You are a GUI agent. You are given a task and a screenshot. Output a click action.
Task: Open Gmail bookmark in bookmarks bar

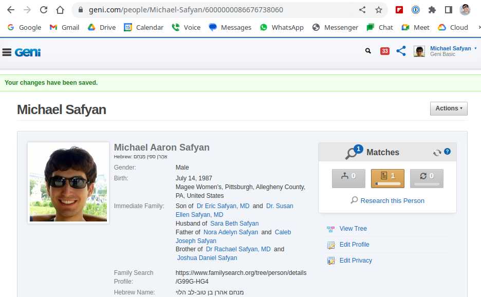(64, 27)
